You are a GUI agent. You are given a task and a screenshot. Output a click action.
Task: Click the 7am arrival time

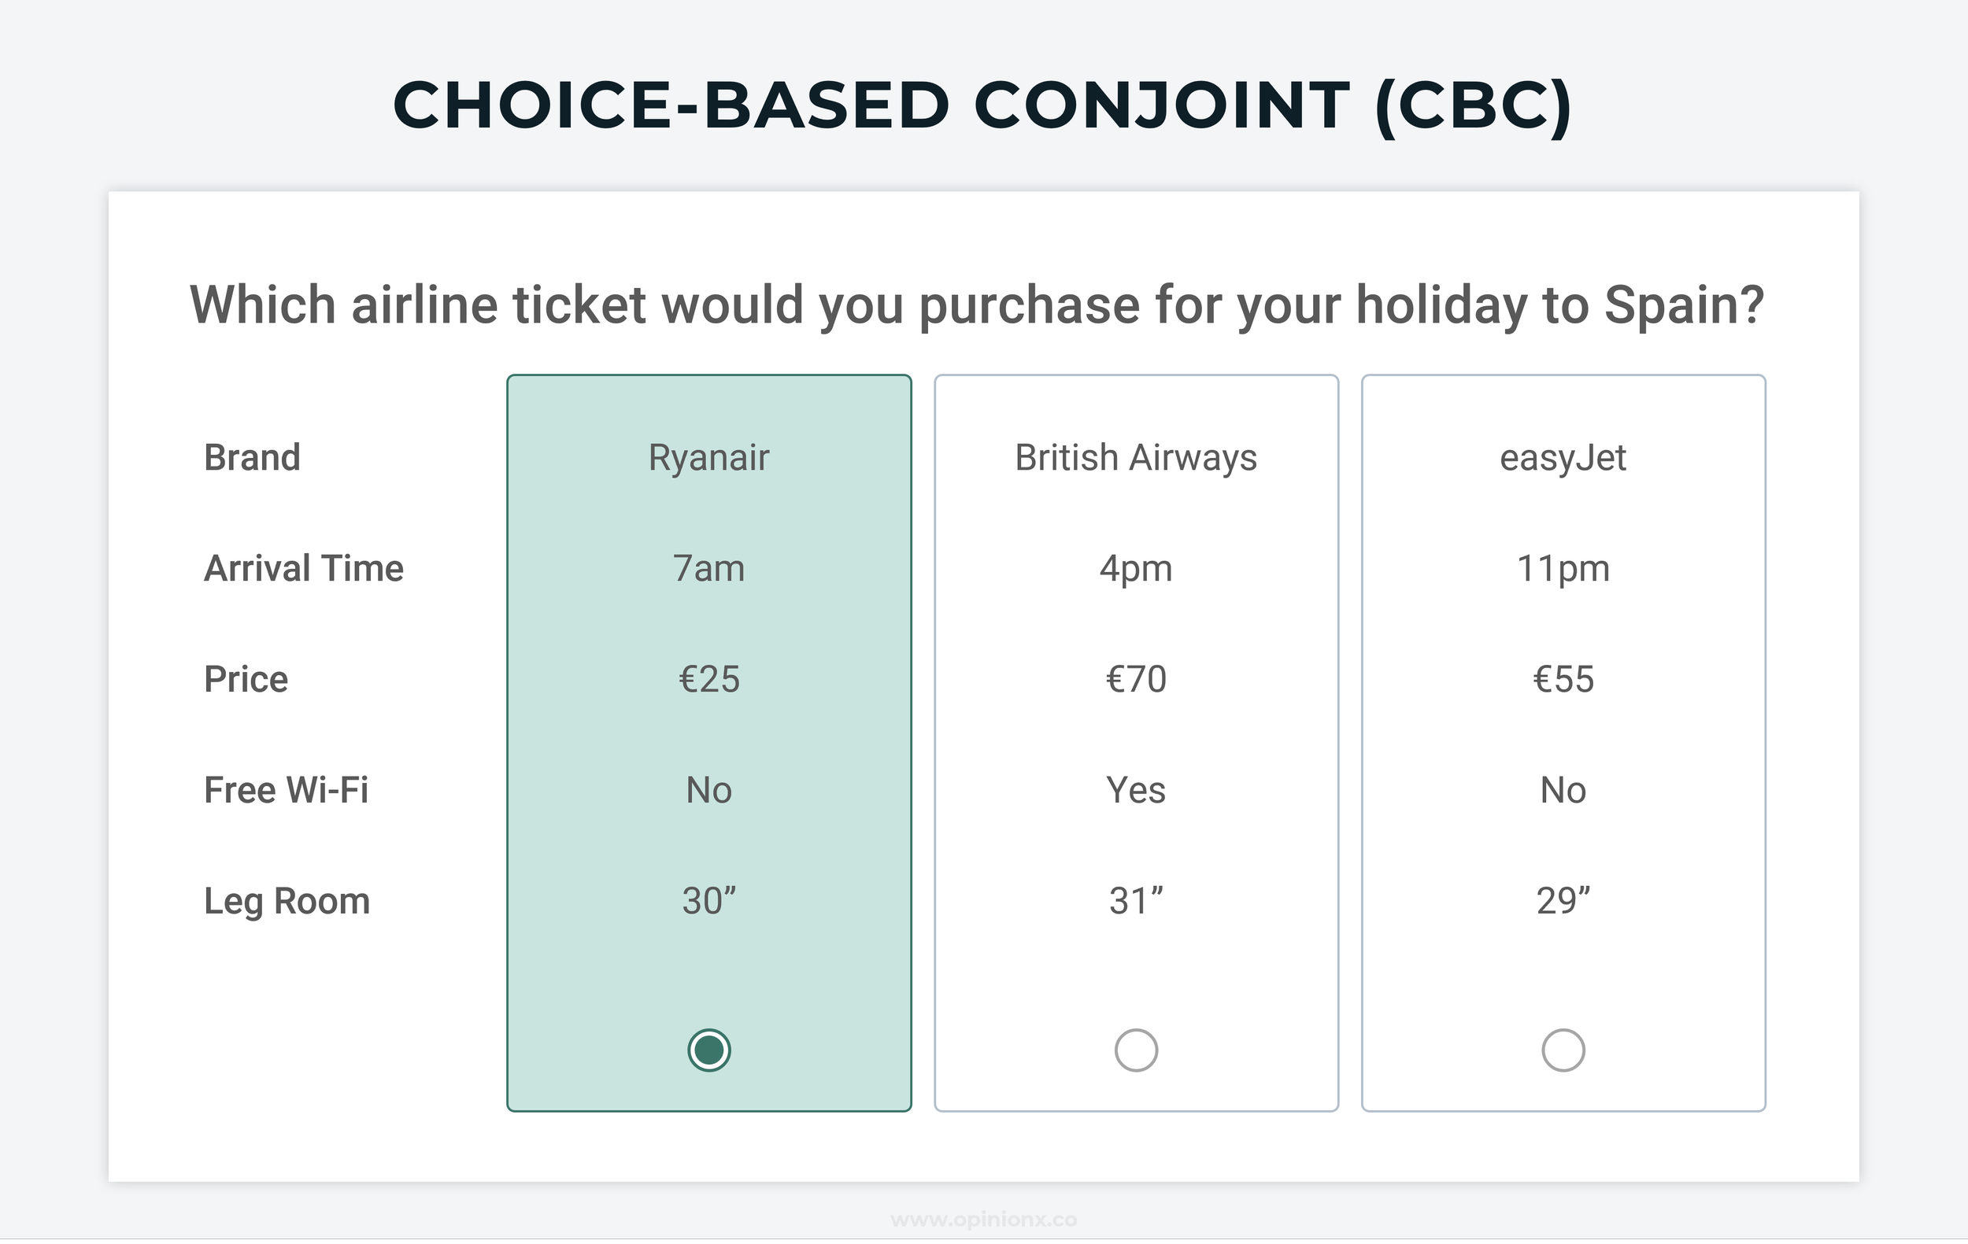708,569
